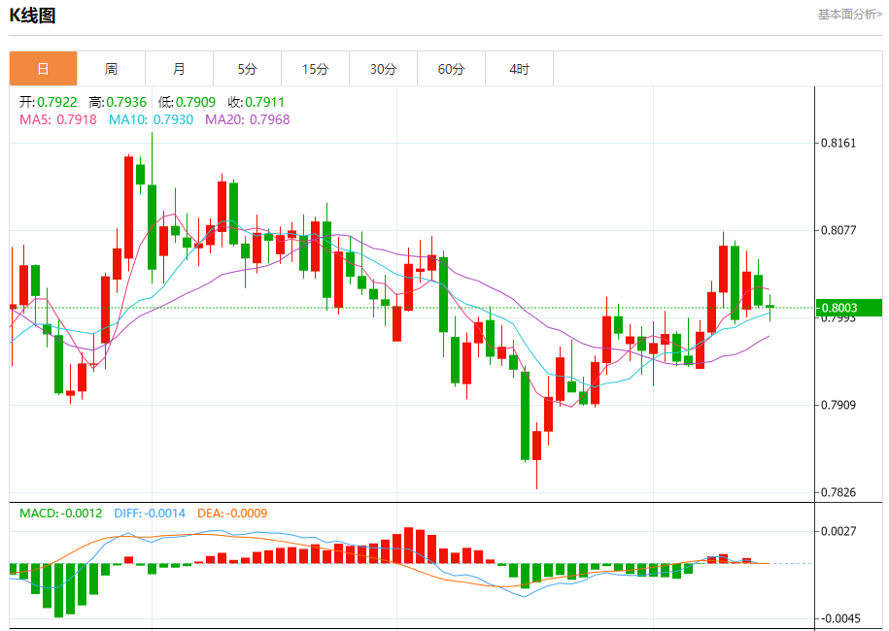
Task: Select the 30分 interval tab
Action: [x=383, y=69]
